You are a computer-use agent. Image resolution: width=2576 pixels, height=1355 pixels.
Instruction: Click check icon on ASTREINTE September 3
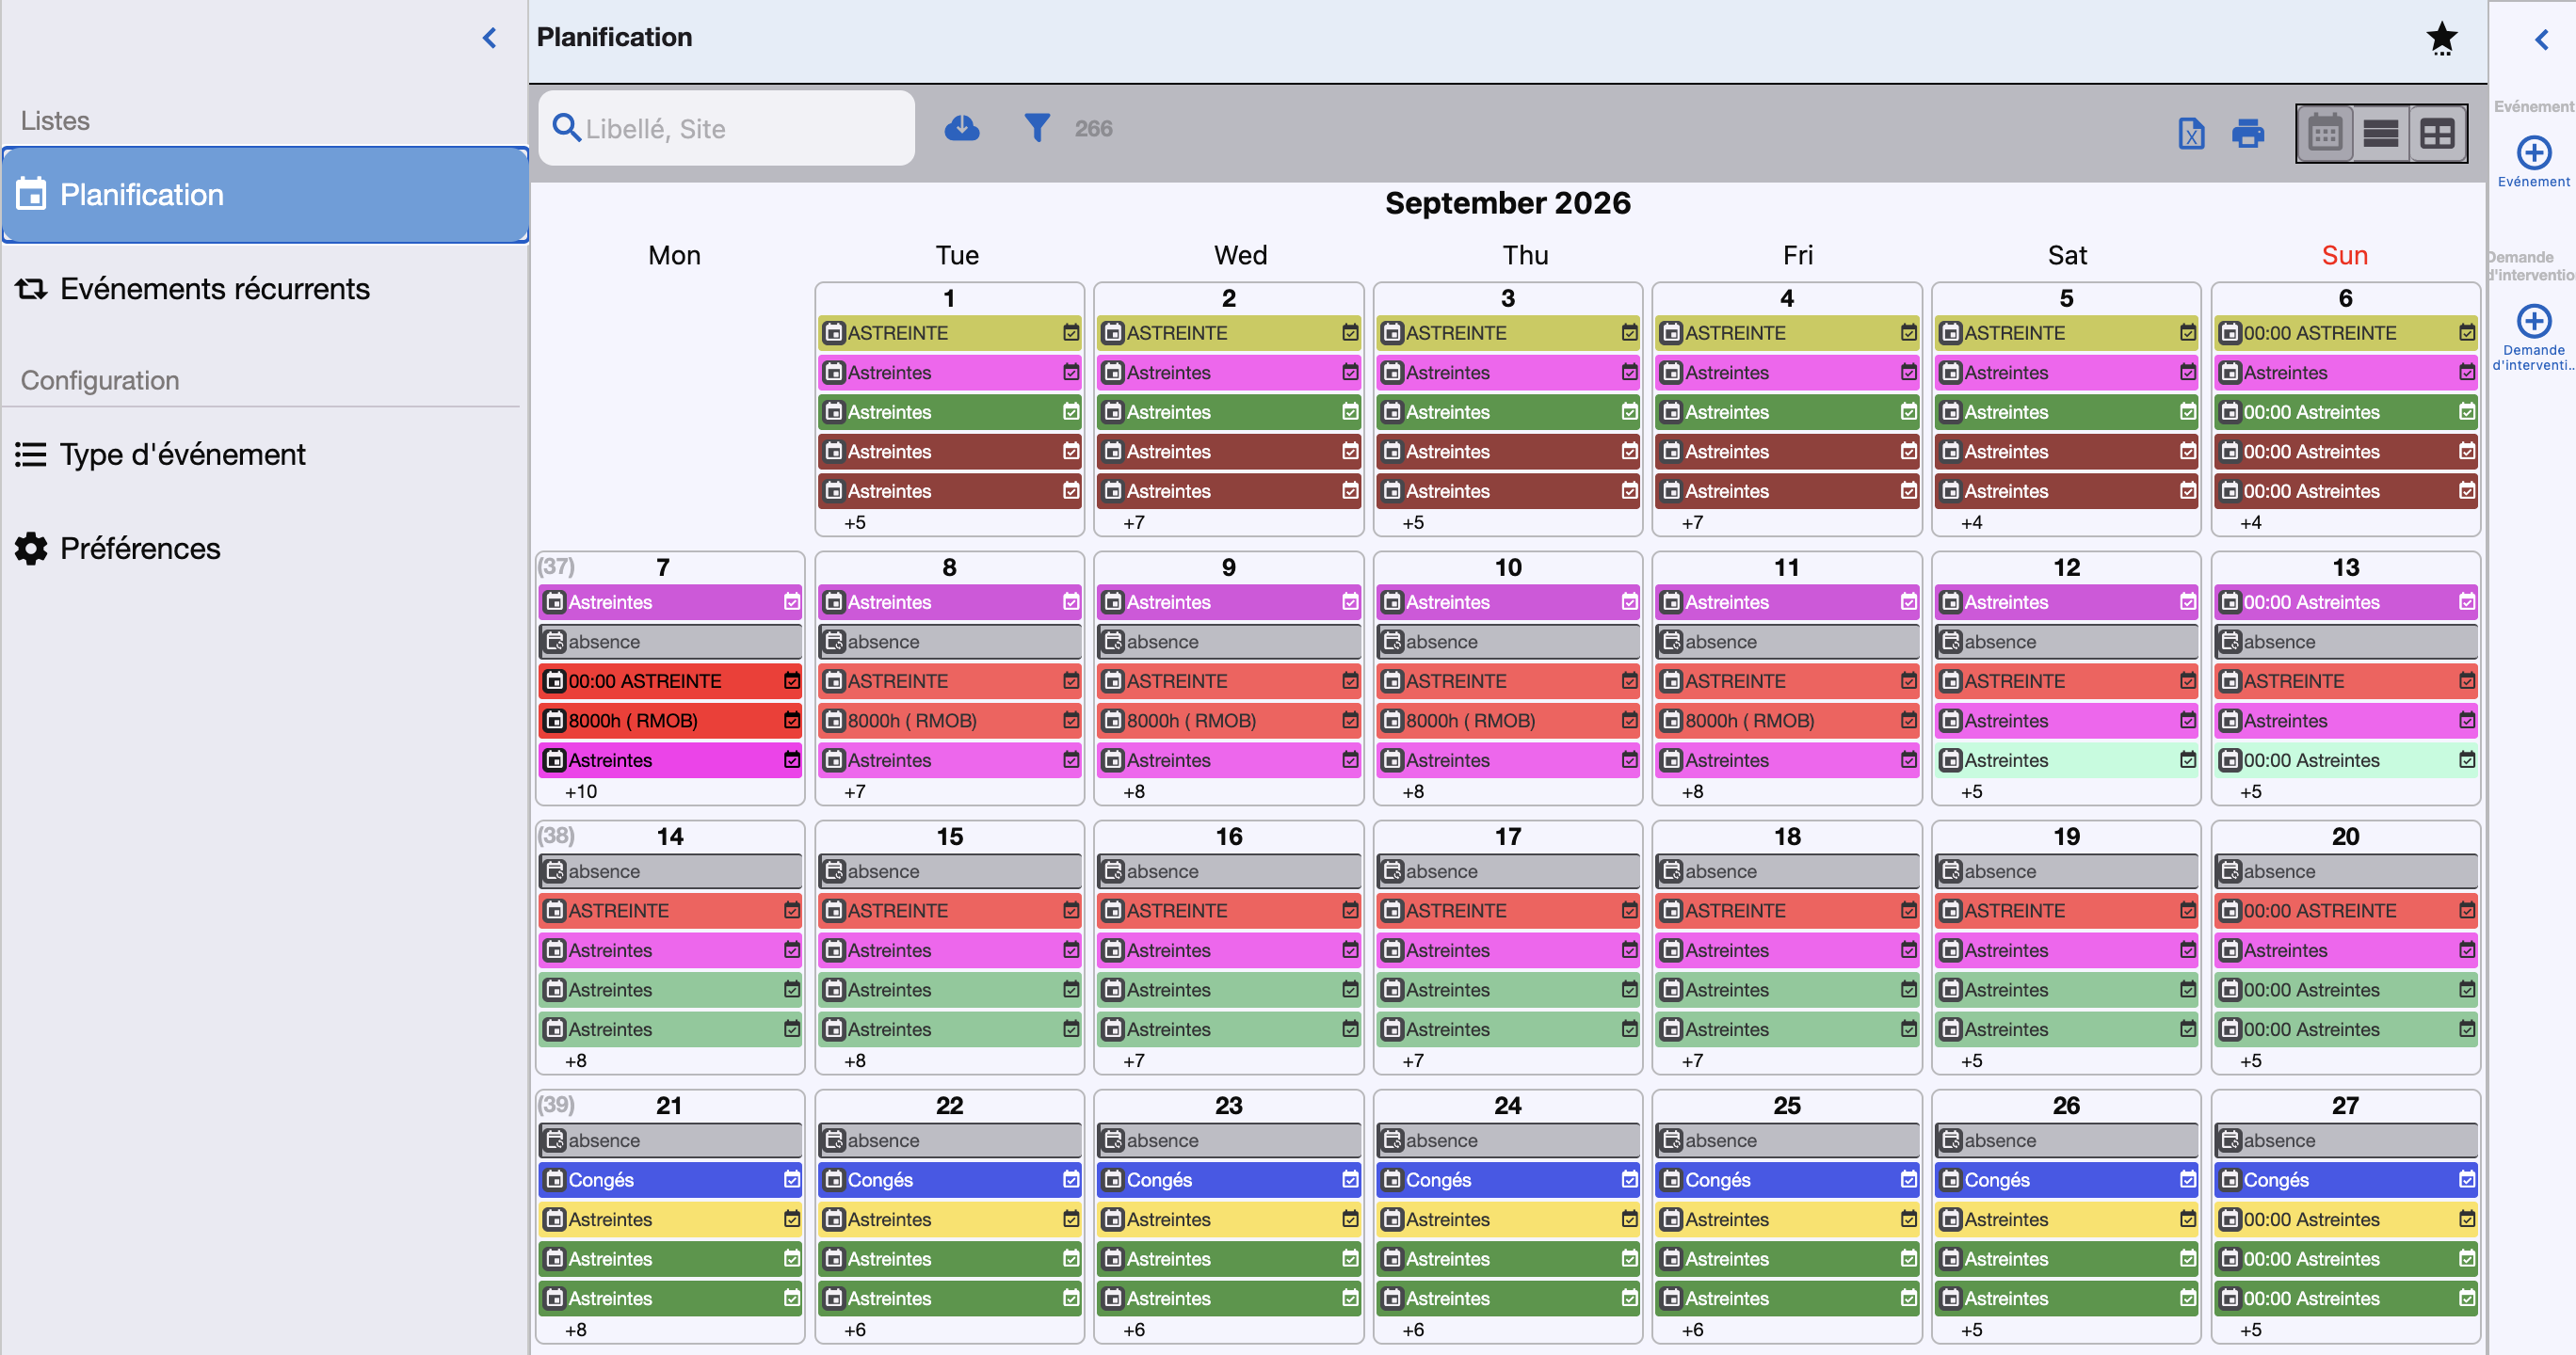point(1629,333)
